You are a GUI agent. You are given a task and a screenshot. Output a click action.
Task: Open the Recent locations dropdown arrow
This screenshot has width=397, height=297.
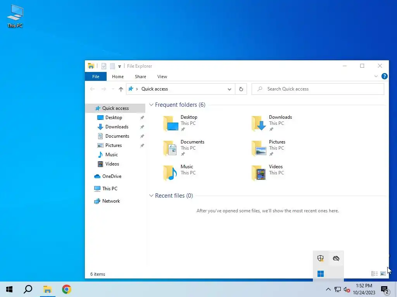pyautogui.click(x=113, y=89)
